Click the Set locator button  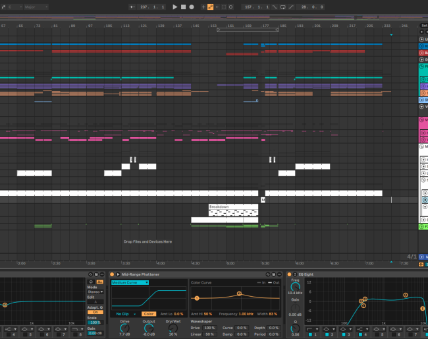click(424, 26)
